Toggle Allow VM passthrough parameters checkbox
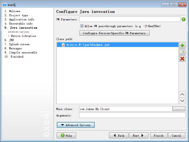Viewport: 189px width, 142px height. pyautogui.click(x=82, y=26)
